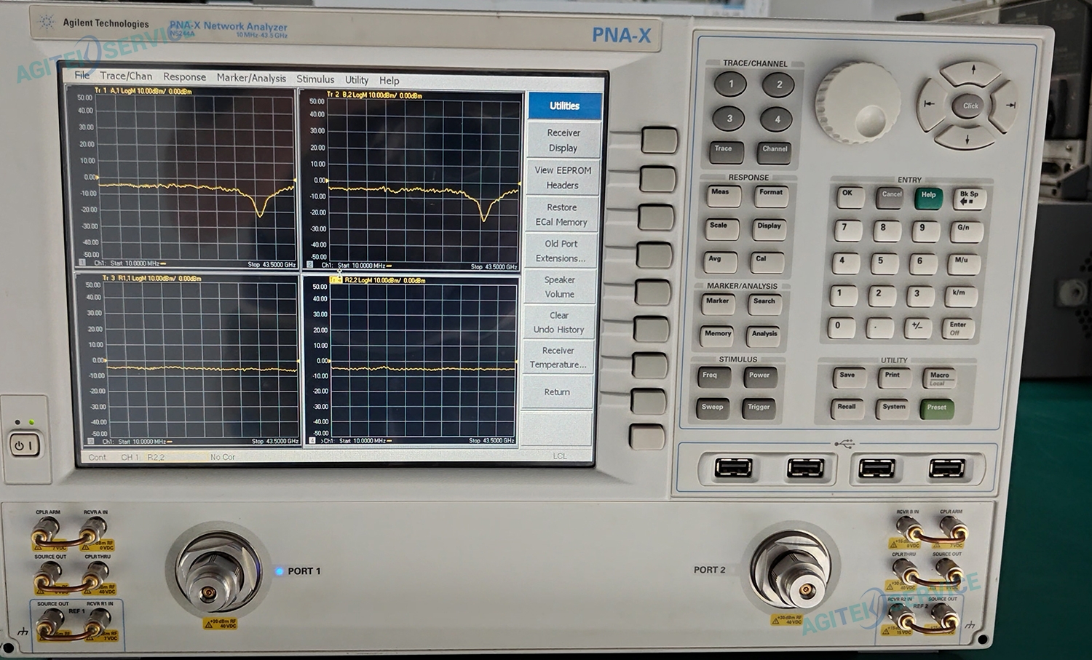Push the navigation right tab key

1008,106
